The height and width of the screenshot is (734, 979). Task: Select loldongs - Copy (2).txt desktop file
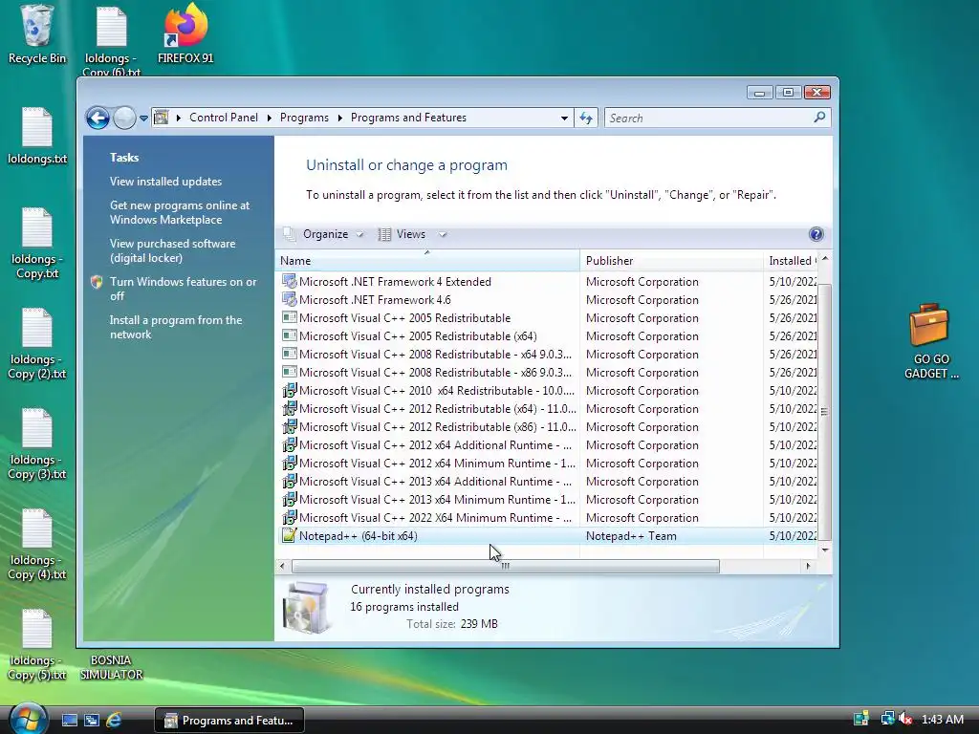click(37, 344)
